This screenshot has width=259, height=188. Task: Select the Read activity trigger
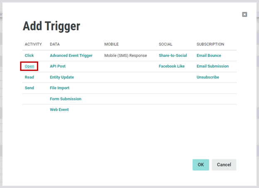click(x=29, y=77)
